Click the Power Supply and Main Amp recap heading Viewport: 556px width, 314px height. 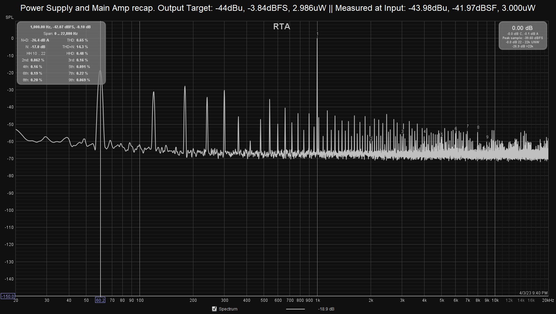(x=278, y=8)
